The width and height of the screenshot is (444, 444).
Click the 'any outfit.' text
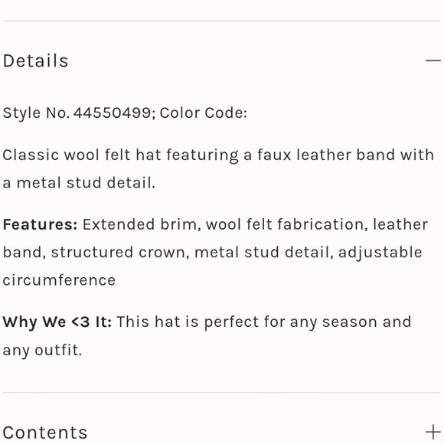coord(42,351)
